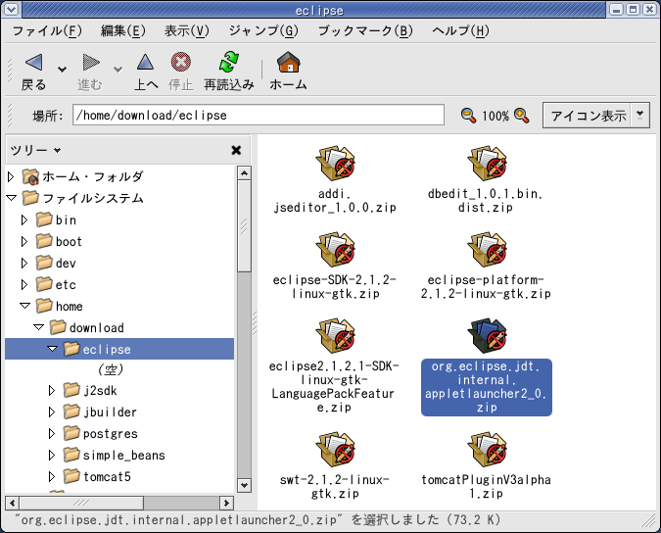Select tomcatPluginV3alpha1.zip archive icon
The height and width of the screenshot is (533, 661).
pyautogui.click(x=487, y=449)
